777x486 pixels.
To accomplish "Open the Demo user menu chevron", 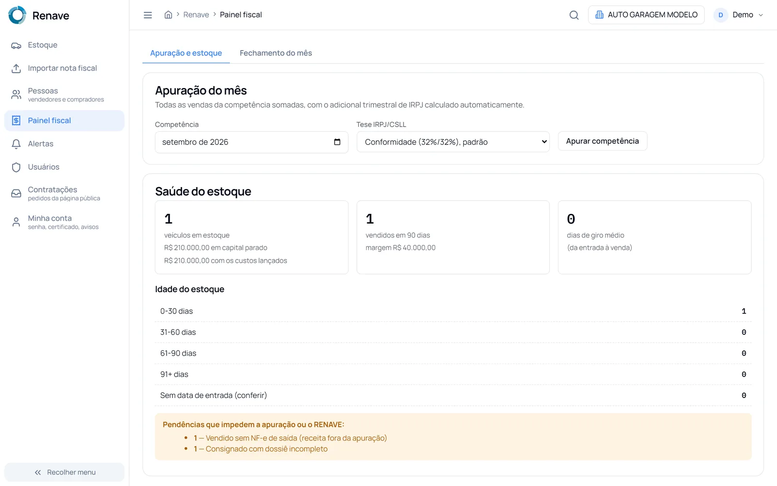I will (x=760, y=15).
